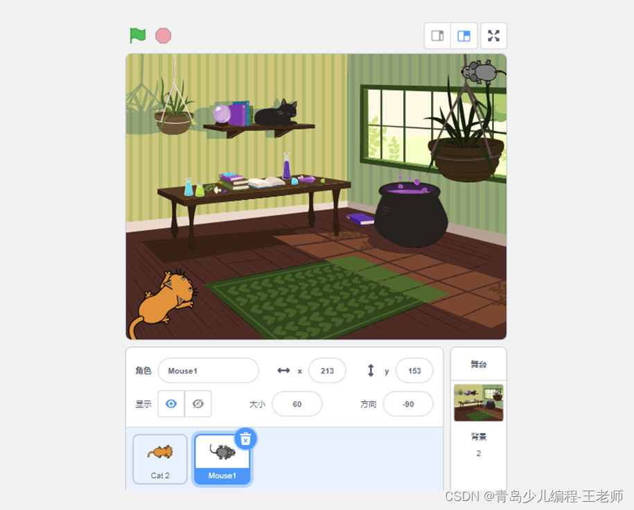Click the horizontal arrows x icon
Image resolution: width=634 pixels, height=510 pixels.
(x=283, y=371)
